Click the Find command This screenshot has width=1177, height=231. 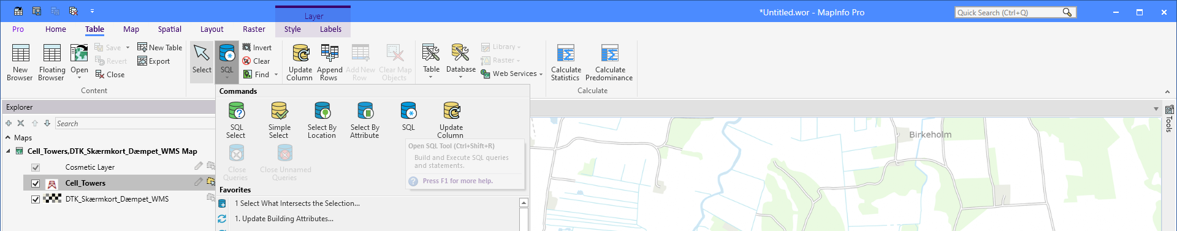256,74
